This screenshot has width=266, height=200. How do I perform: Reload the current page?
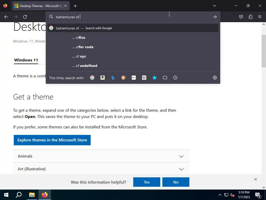[25, 17]
